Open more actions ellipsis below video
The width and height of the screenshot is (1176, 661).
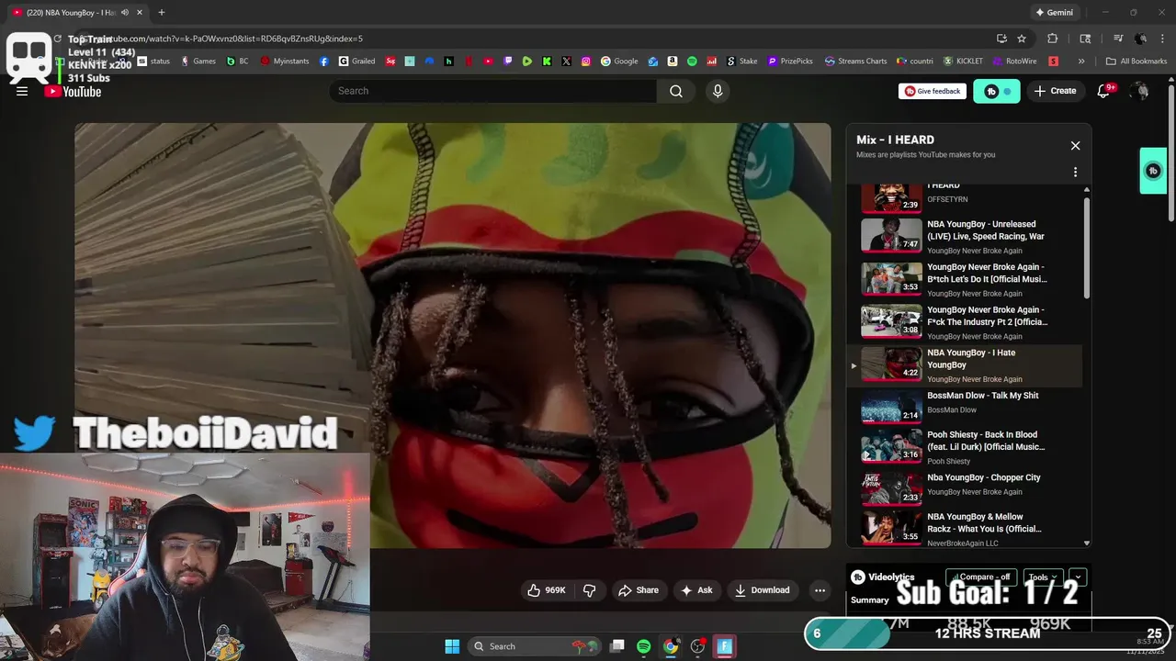click(x=820, y=590)
